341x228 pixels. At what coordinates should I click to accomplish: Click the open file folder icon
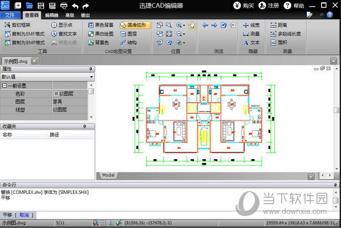[29, 6]
